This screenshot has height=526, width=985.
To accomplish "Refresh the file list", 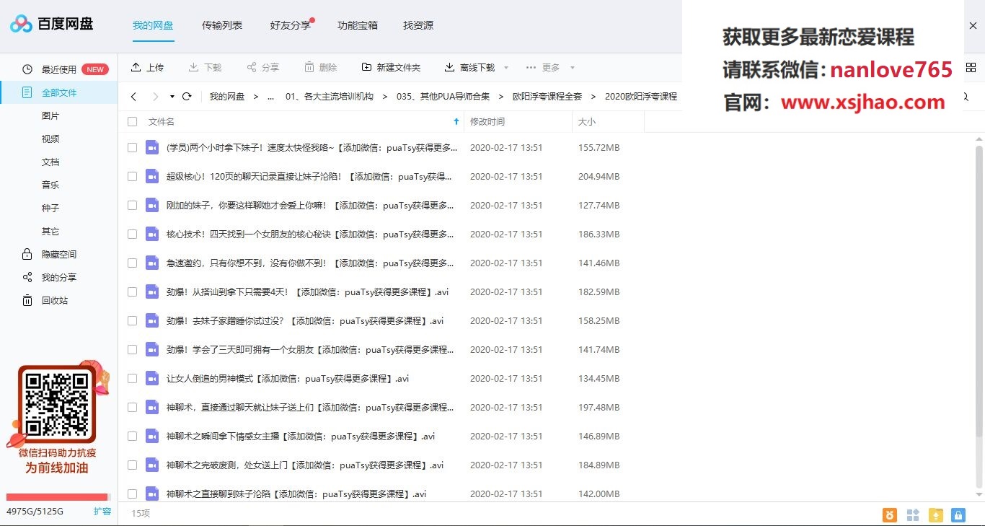I will coord(187,96).
